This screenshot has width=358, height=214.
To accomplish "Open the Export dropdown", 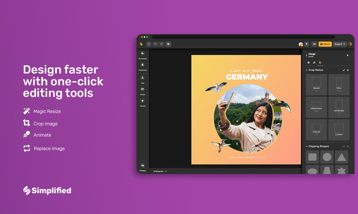I will (339, 44).
